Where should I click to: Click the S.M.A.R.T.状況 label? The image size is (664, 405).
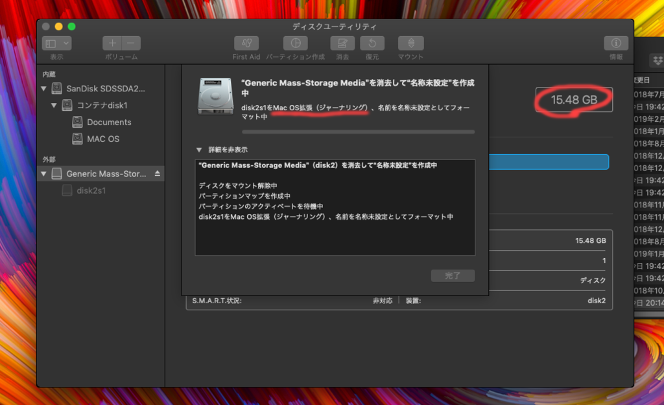[x=217, y=301]
